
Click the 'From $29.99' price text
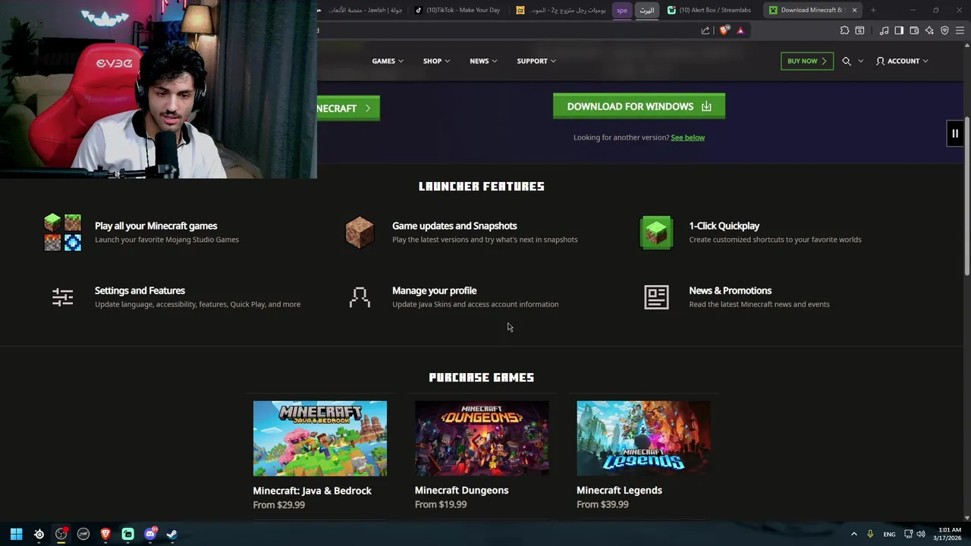pyautogui.click(x=278, y=505)
